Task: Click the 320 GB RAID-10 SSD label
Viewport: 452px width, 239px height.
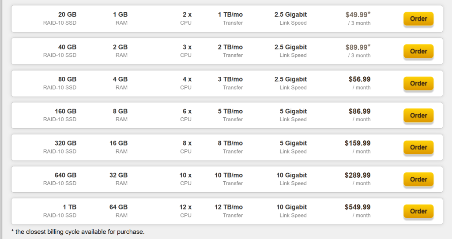Action: 60,147
